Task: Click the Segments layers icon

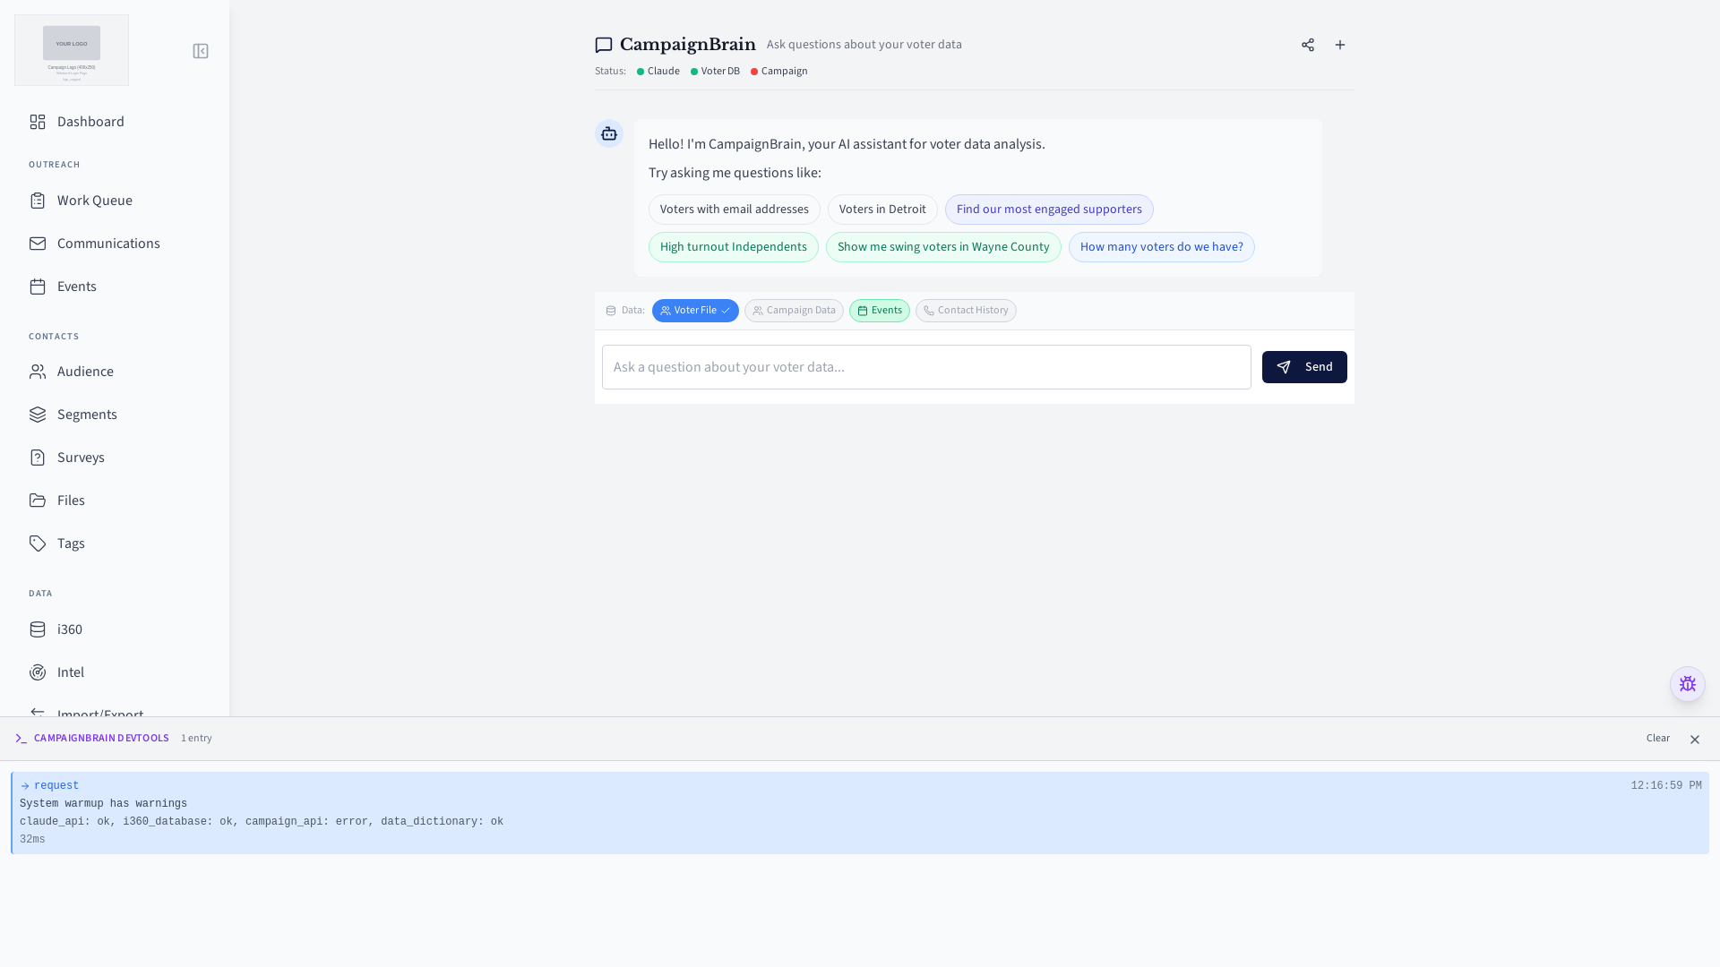Action: pos(38,415)
